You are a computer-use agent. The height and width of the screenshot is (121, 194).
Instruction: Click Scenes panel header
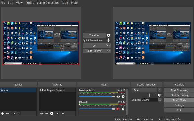18,85
